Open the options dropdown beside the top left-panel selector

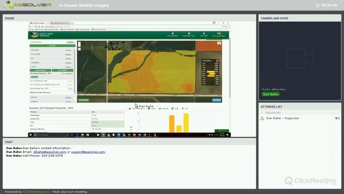[x=70, y=42]
